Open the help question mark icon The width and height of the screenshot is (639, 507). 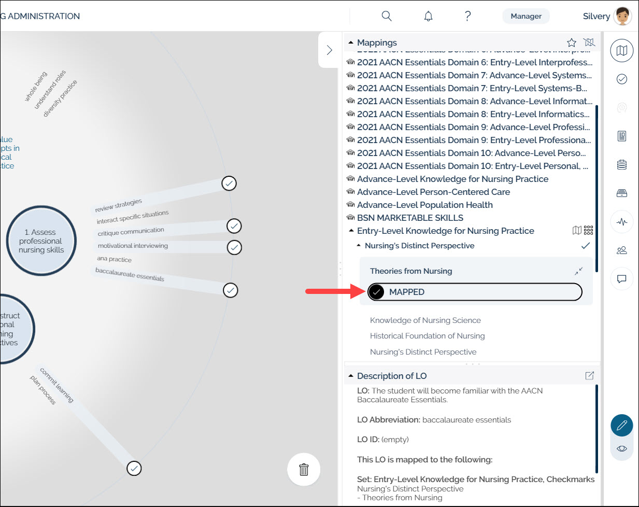pos(467,16)
